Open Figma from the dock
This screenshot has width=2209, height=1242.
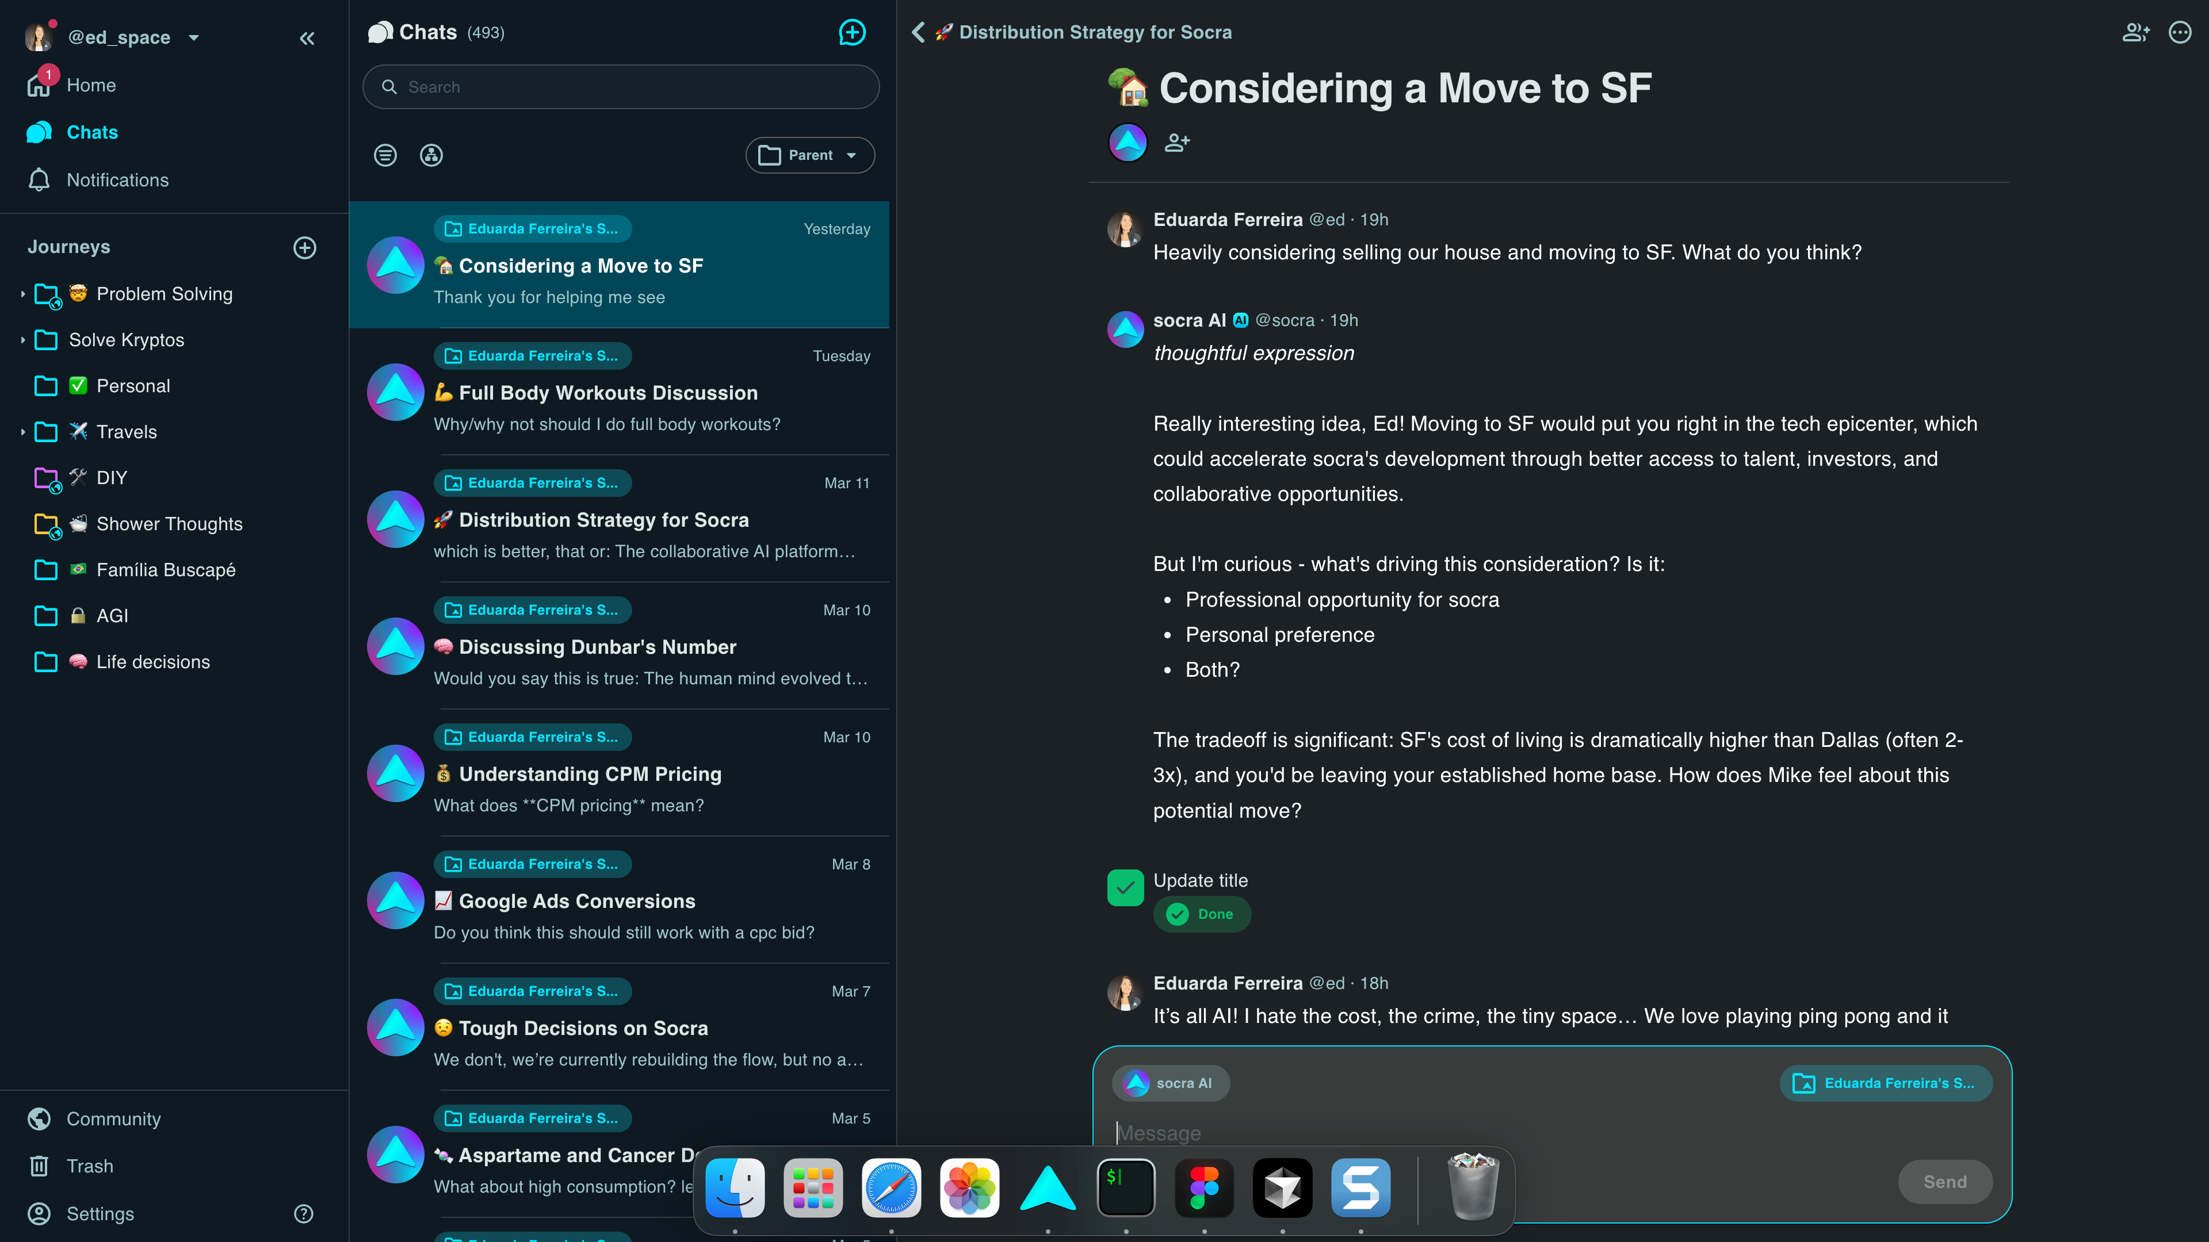coord(1204,1188)
